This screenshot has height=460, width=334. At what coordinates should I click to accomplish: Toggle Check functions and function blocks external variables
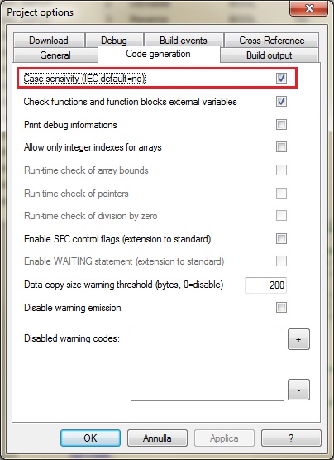(281, 102)
